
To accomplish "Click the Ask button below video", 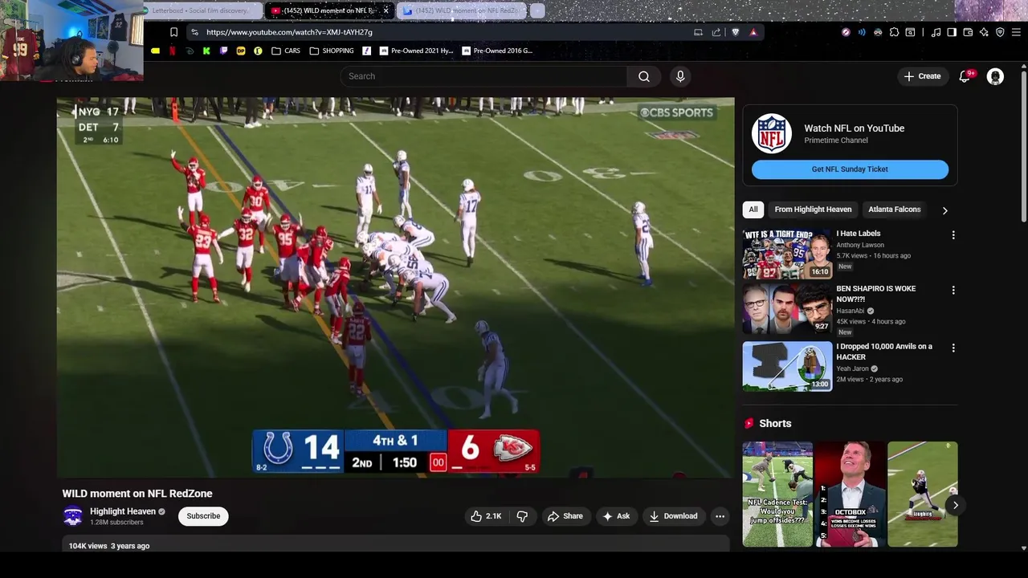I will coord(616,516).
